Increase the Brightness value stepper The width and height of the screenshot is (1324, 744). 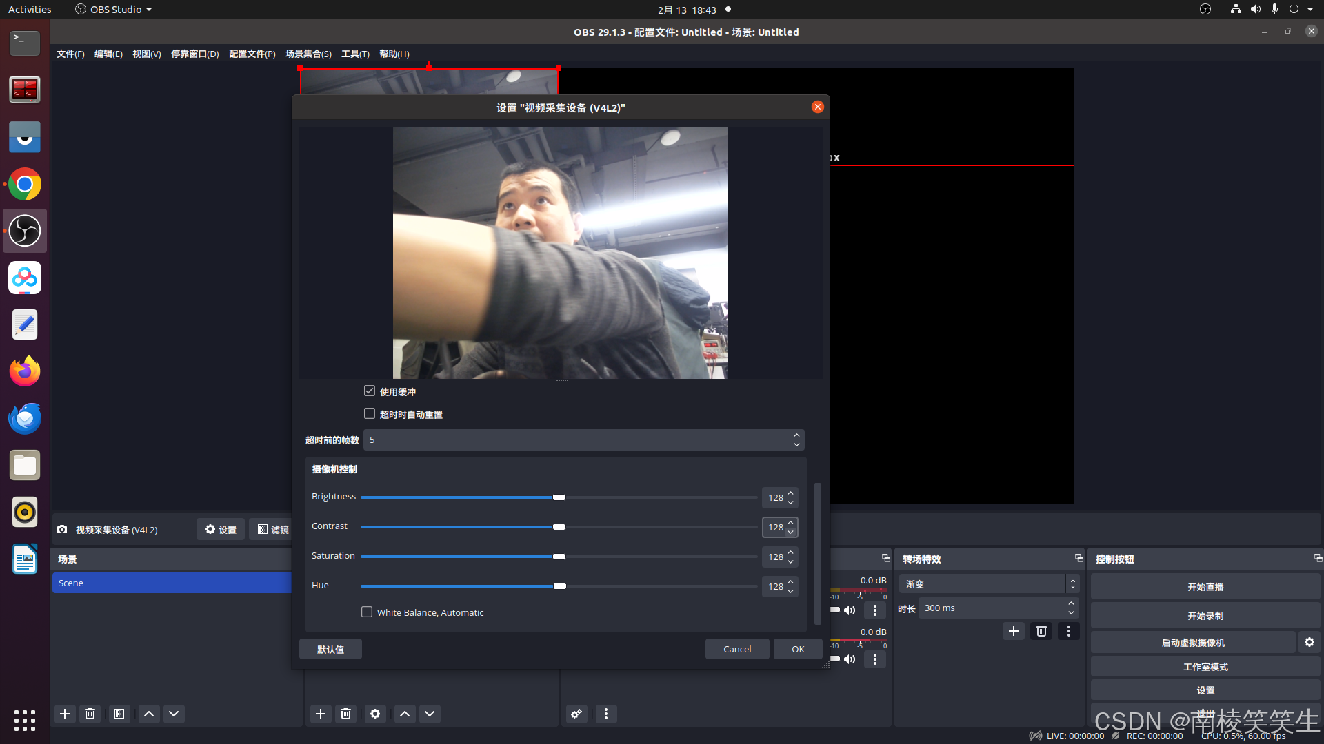pyautogui.click(x=791, y=493)
